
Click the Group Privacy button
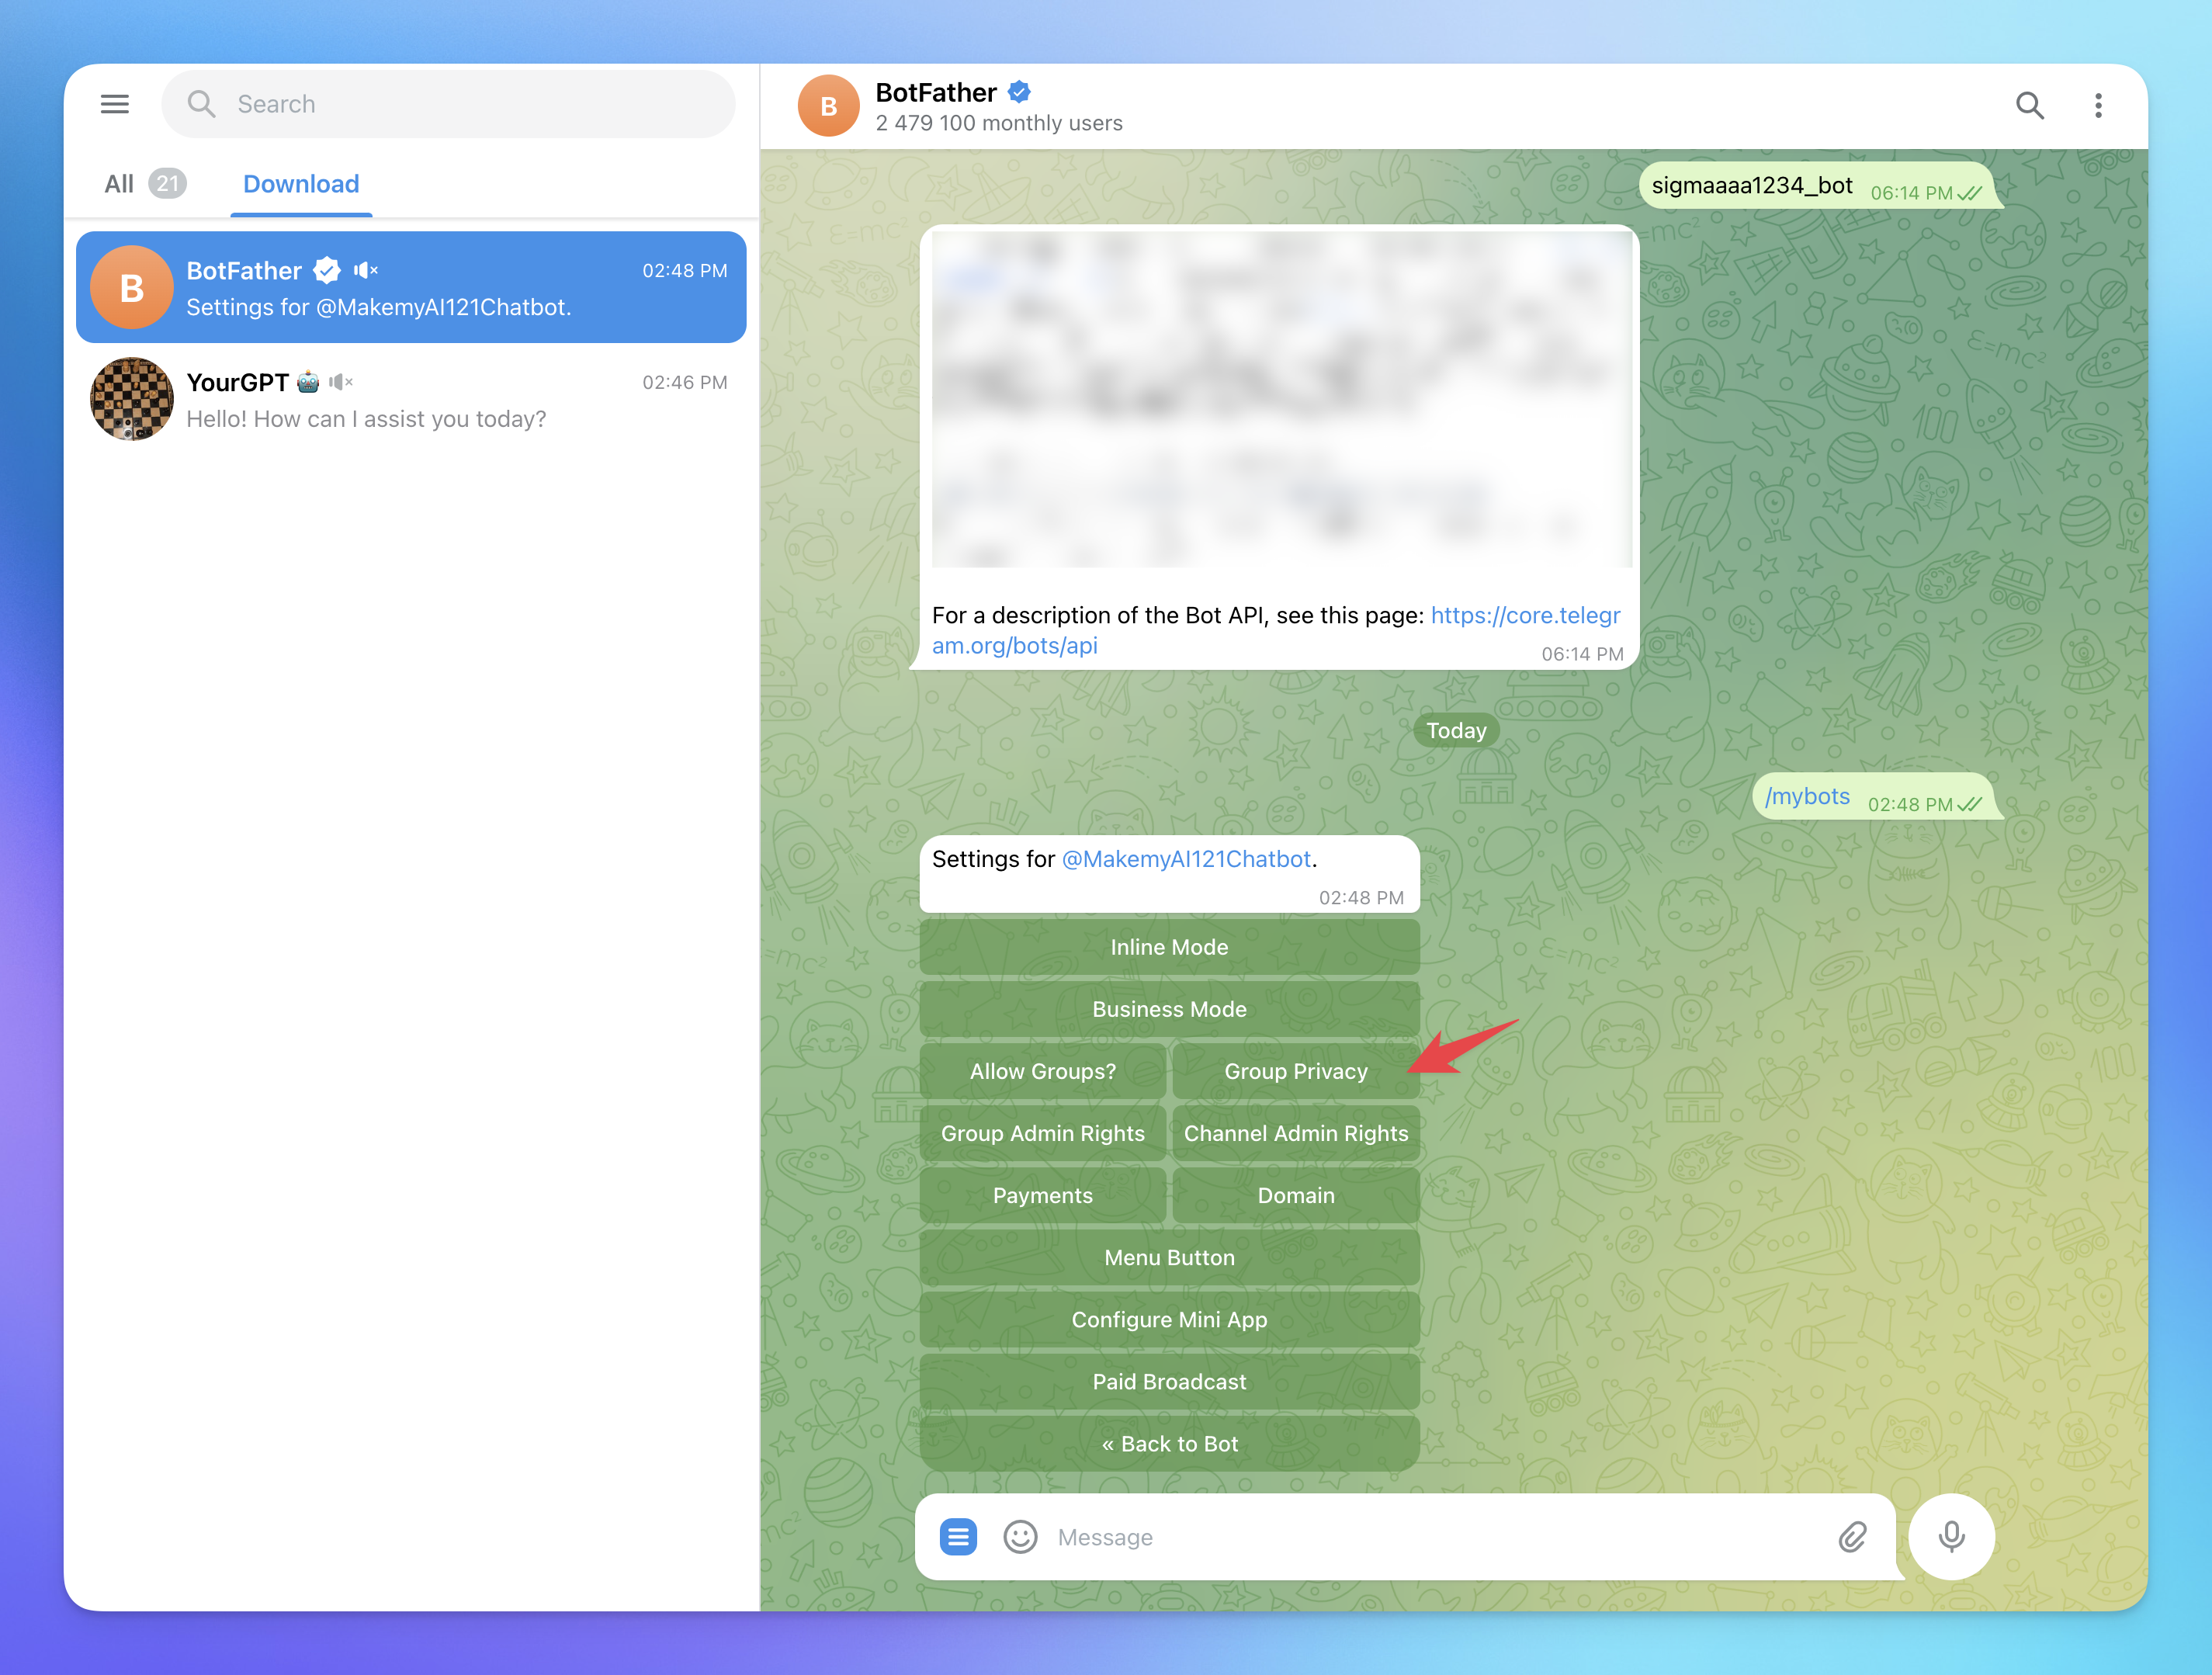(1295, 1071)
